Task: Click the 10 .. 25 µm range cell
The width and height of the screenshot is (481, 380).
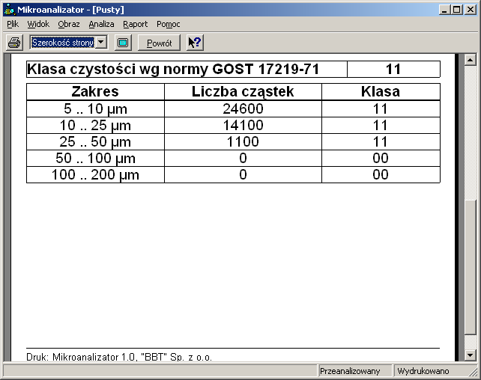Action: (x=95, y=125)
